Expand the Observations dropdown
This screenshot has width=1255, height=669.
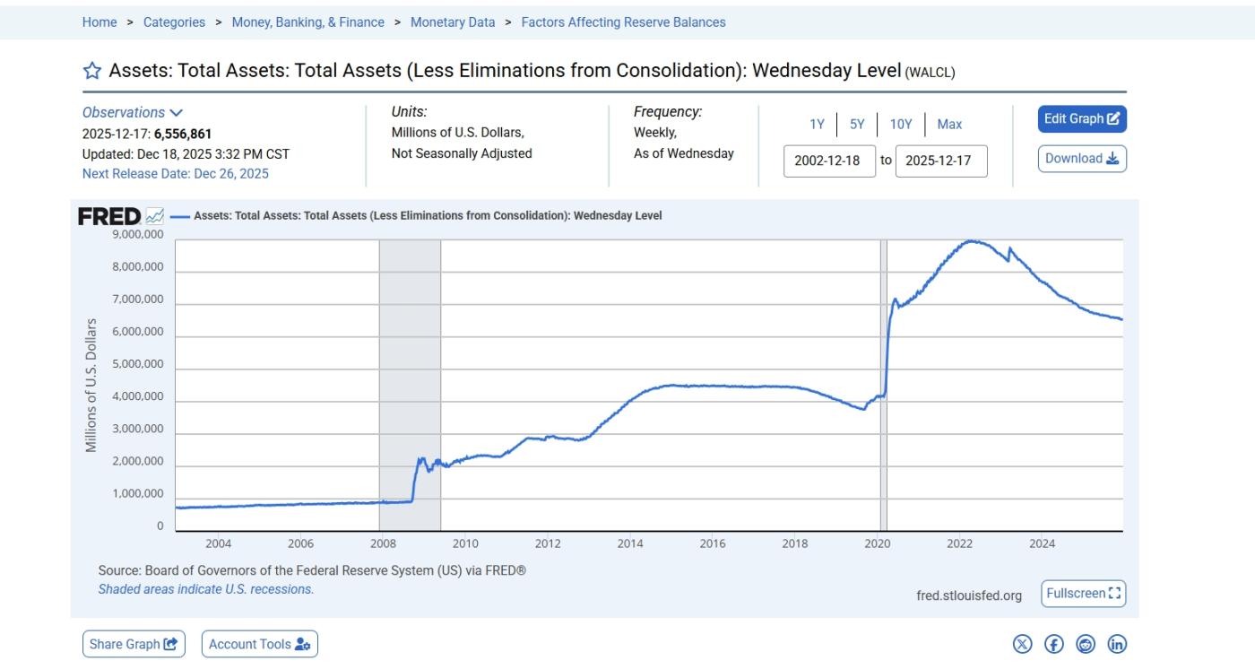point(132,113)
